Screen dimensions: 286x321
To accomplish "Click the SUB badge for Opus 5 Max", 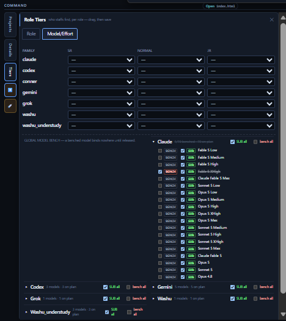I will [x=191, y=221].
